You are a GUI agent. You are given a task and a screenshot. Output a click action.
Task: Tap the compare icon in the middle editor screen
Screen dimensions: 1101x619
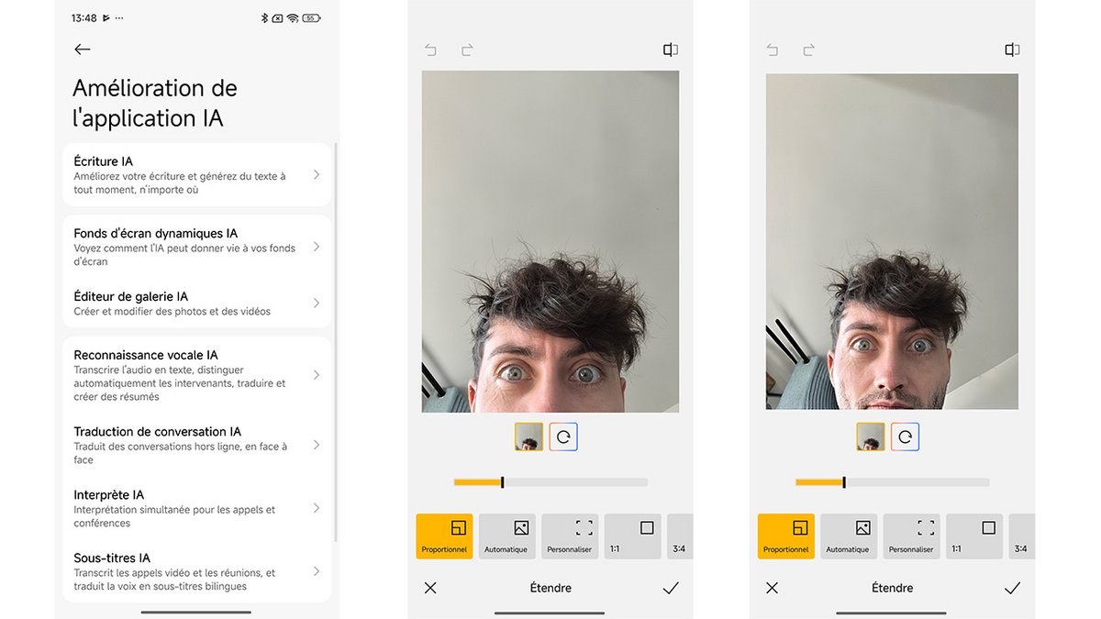tap(671, 50)
